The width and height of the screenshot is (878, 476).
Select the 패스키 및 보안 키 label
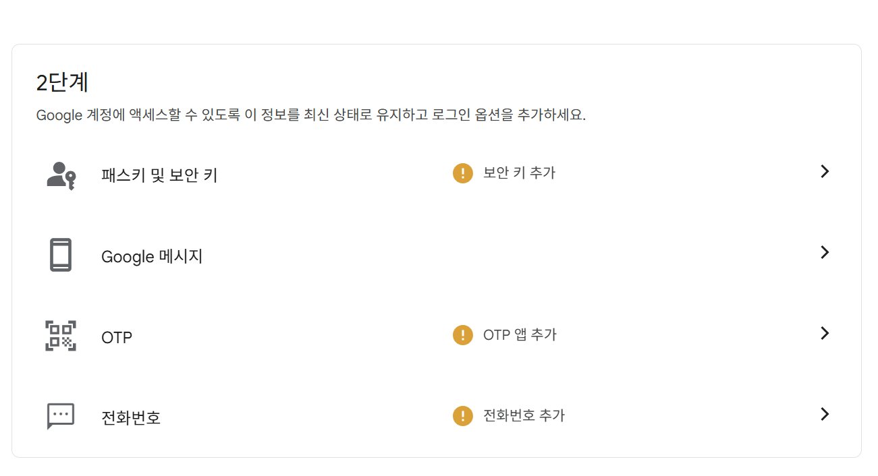click(x=159, y=176)
